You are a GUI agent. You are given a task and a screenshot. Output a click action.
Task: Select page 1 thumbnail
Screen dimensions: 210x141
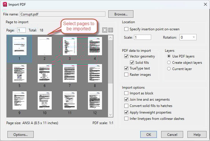pos(19,46)
